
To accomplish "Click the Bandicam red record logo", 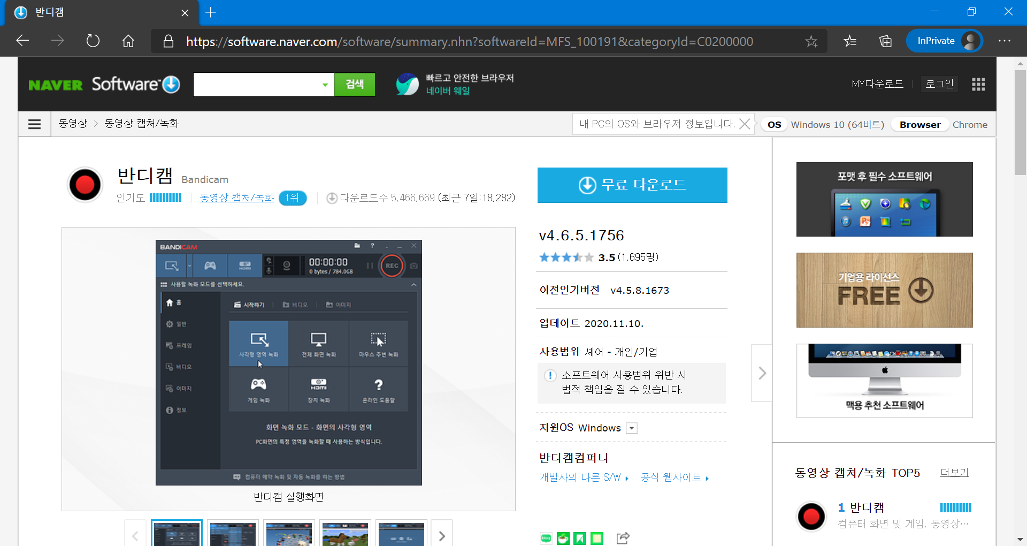I will tap(85, 185).
